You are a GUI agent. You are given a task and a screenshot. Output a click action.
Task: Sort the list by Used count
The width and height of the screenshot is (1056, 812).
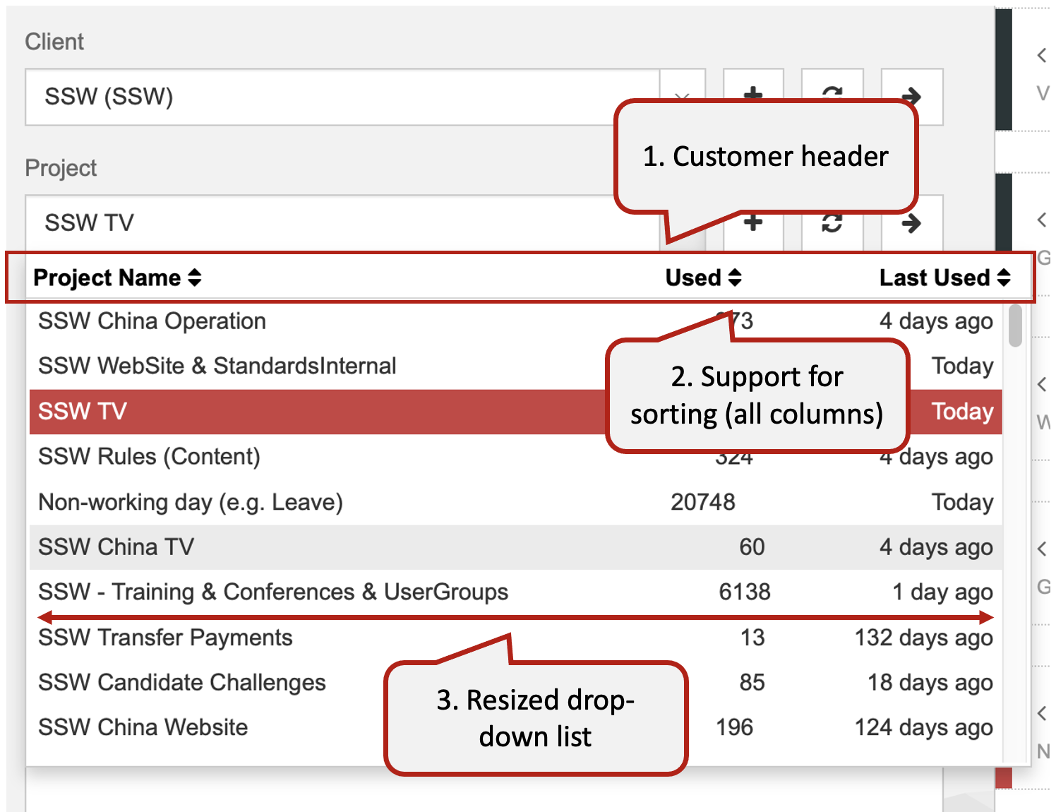click(x=703, y=278)
